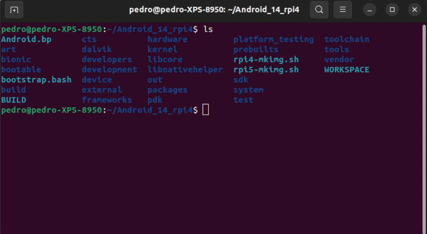
Task: Select the out directory name
Action: 155,80
